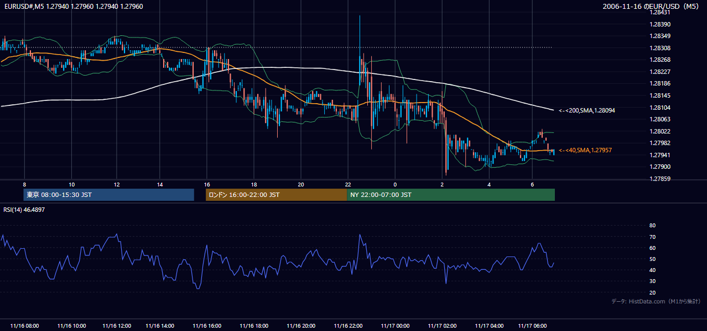This screenshot has height=331, width=707.
Task: Click the 40 SMA 1.27957 label
Action: tap(585, 150)
